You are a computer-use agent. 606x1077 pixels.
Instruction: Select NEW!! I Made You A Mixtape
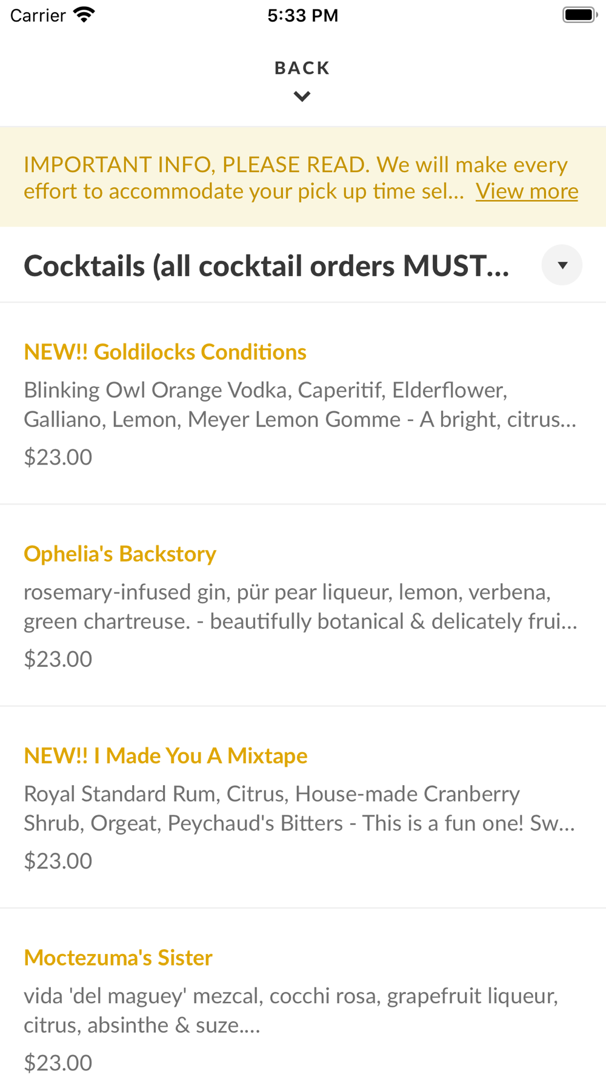pos(165,756)
